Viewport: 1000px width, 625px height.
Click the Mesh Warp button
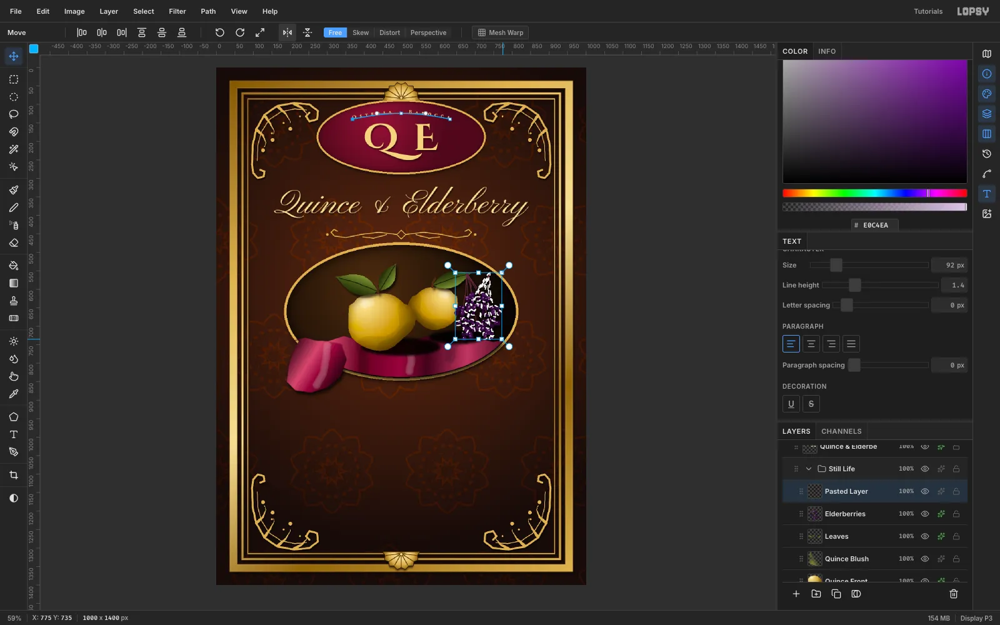pos(501,32)
